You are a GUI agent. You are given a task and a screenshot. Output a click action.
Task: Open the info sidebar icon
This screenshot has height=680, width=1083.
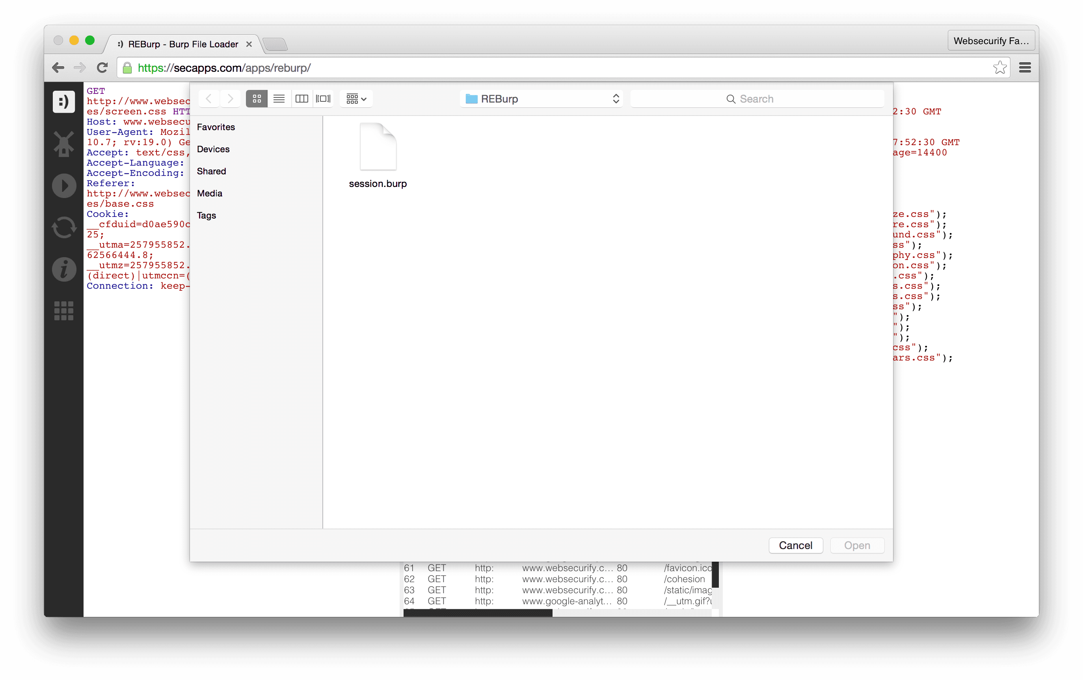click(64, 269)
